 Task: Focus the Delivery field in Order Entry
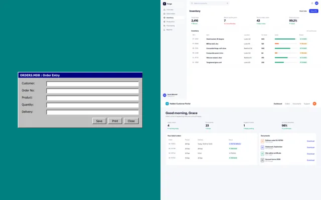coord(92,112)
